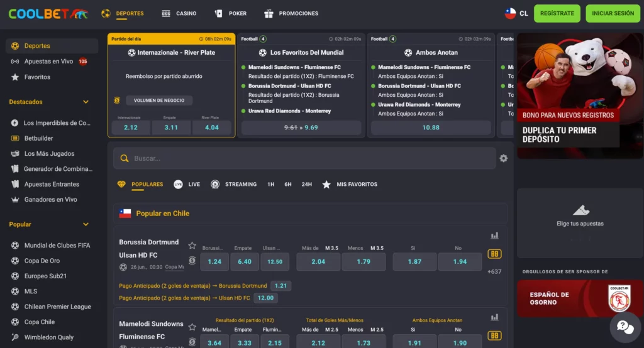Add Mamelodi Sundowns match to favorites star
This screenshot has width=644, height=348.
click(x=192, y=327)
